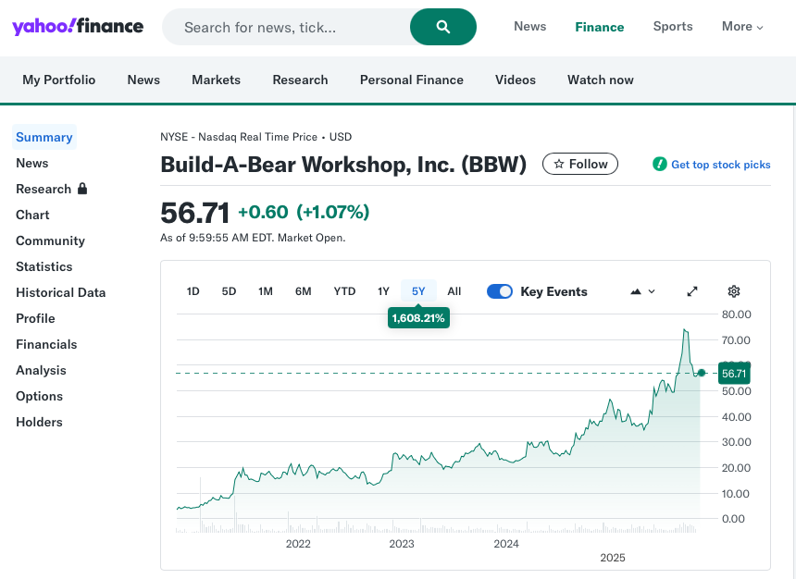Click the green top stock picks icon
Viewport: 796px width, 579px height.
(659, 164)
